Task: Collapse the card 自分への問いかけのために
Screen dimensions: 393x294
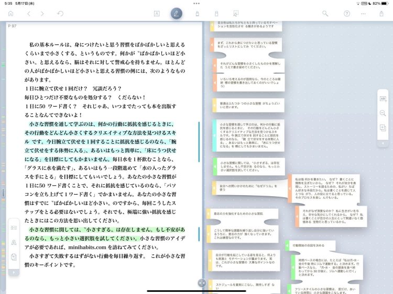Action: pos(214,188)
